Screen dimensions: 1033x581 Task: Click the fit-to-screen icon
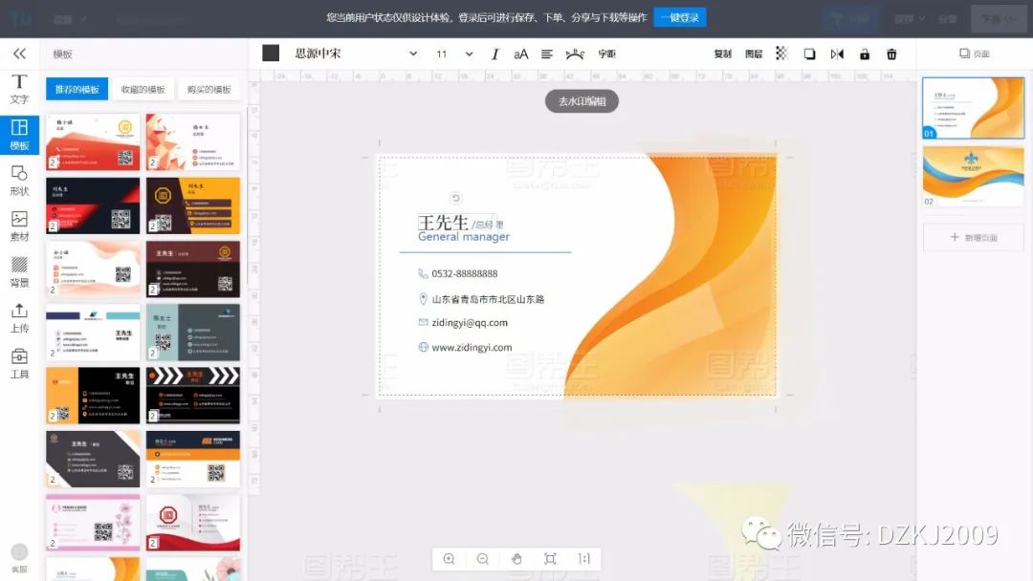550,559
